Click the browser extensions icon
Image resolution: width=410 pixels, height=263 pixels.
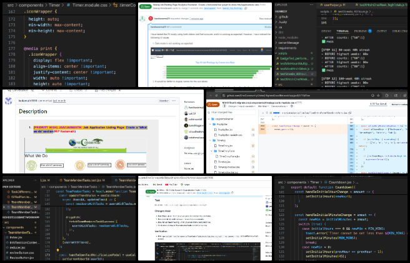[x=387, y=96]
